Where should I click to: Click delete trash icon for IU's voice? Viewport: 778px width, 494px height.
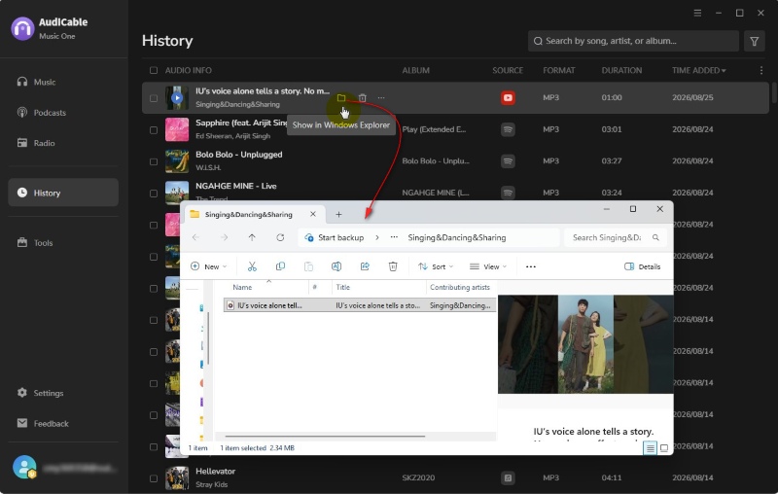(363, 97)
